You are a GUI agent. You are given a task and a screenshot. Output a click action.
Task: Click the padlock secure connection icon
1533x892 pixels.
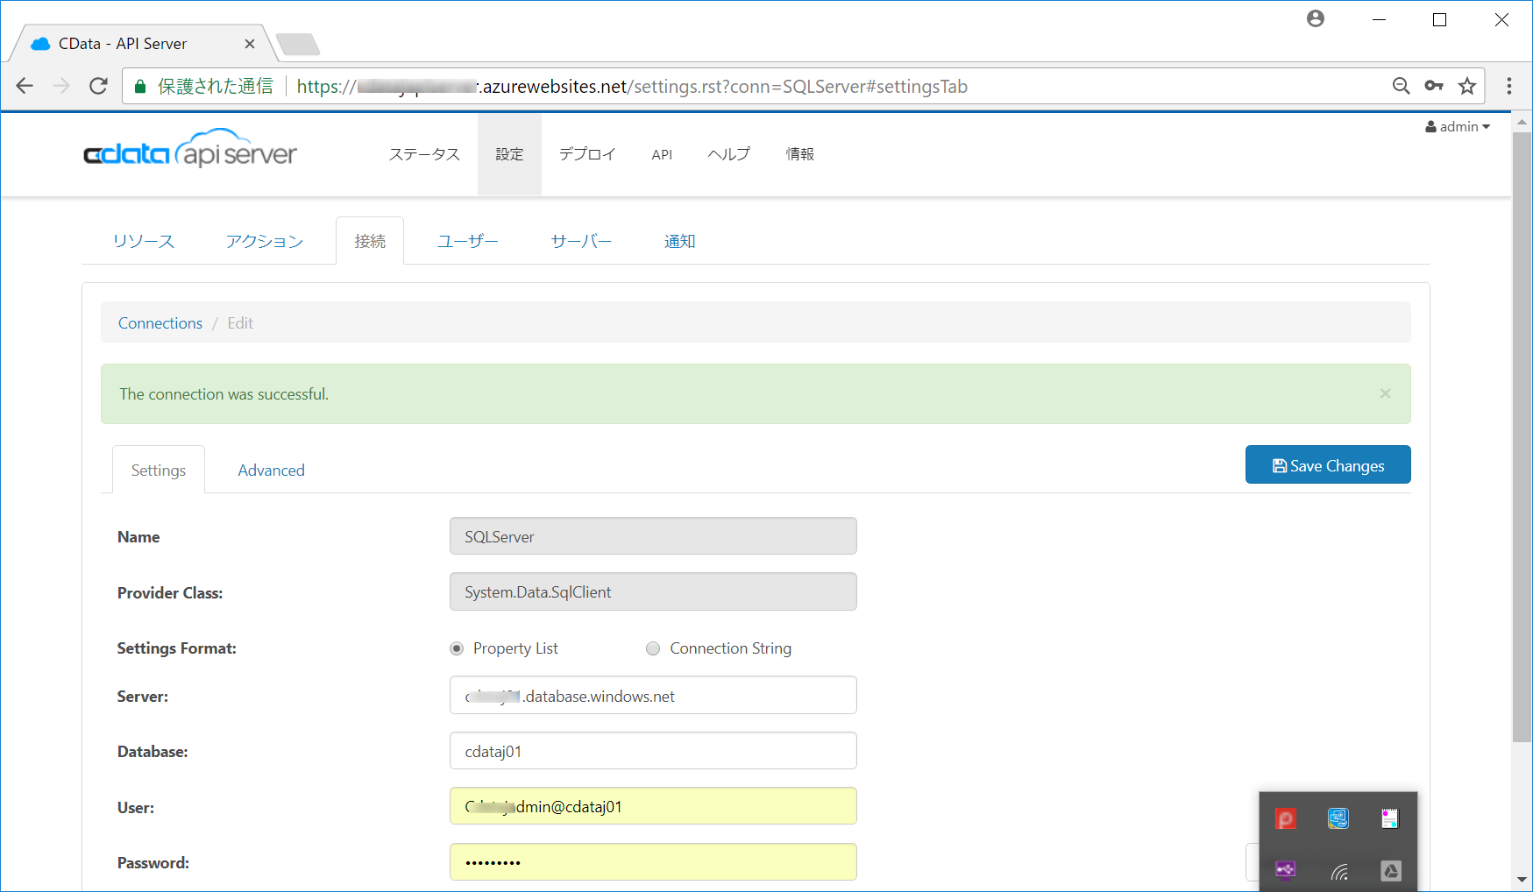tap(139, 86)
